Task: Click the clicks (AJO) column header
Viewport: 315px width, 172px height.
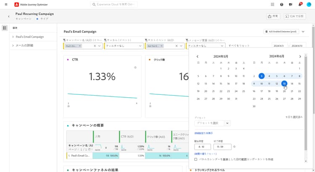Action: [x=158, y=137]
